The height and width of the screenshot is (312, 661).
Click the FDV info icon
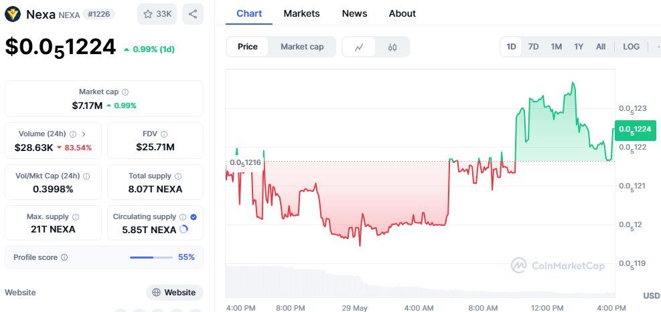pyautogui.click(x=164, y=134)
